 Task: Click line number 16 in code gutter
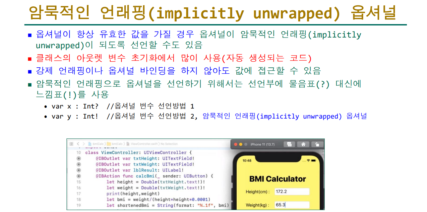[x=78, y=188]
